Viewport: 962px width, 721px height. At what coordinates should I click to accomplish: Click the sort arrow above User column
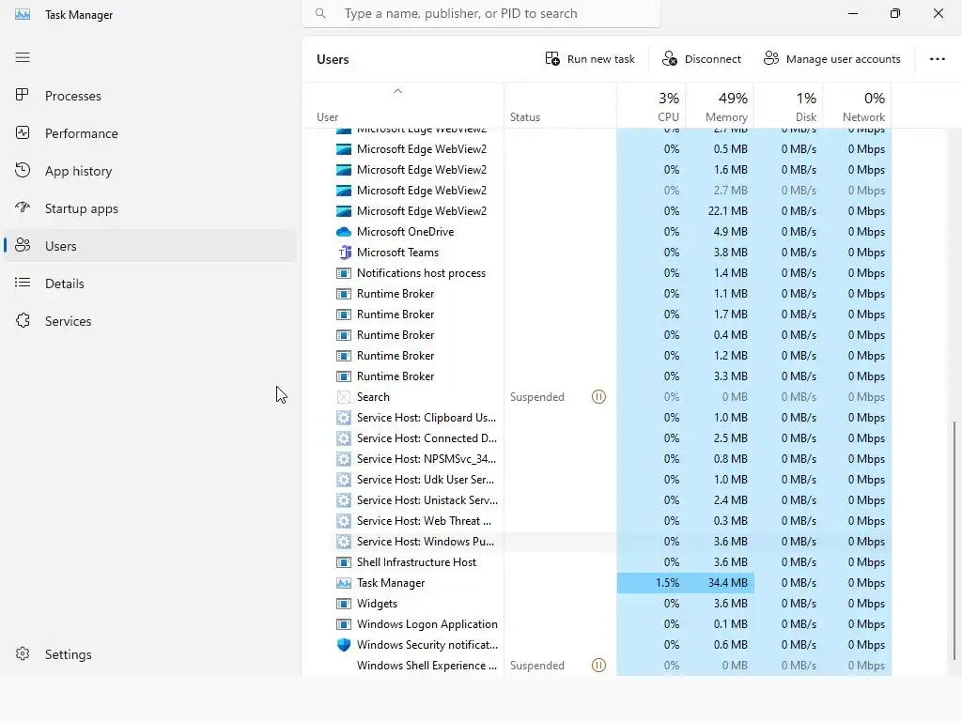tap(397, 91)
